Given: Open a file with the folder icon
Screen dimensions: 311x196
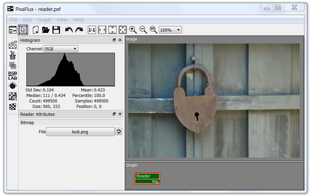Looking at the screenshot, I should pos(46,30).
